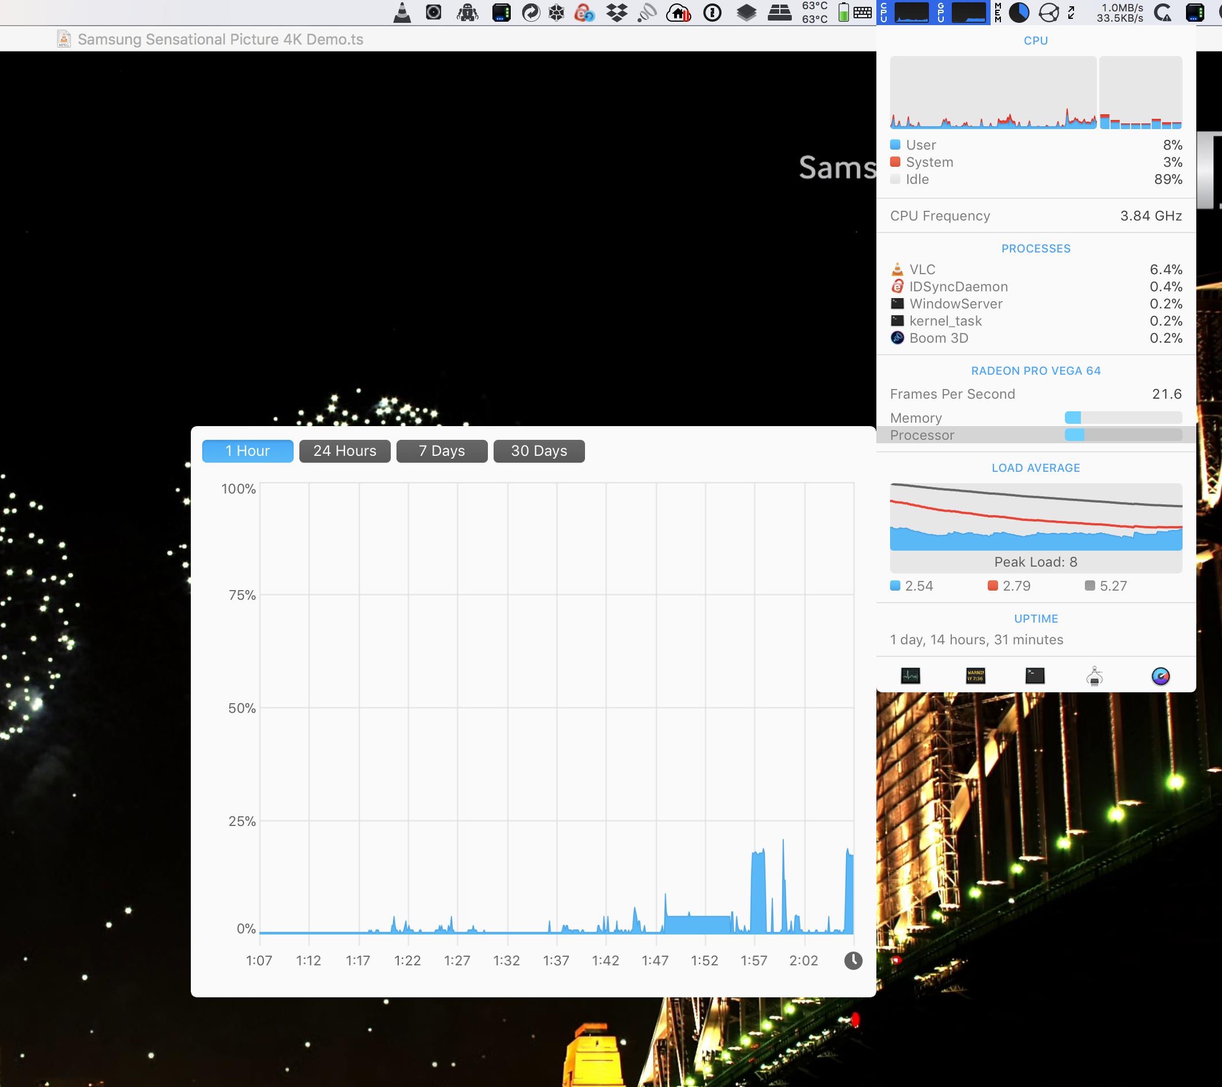Switch history graph to 24 Hours
This screenshot has height=1087, width=1222.
point(344,451)
